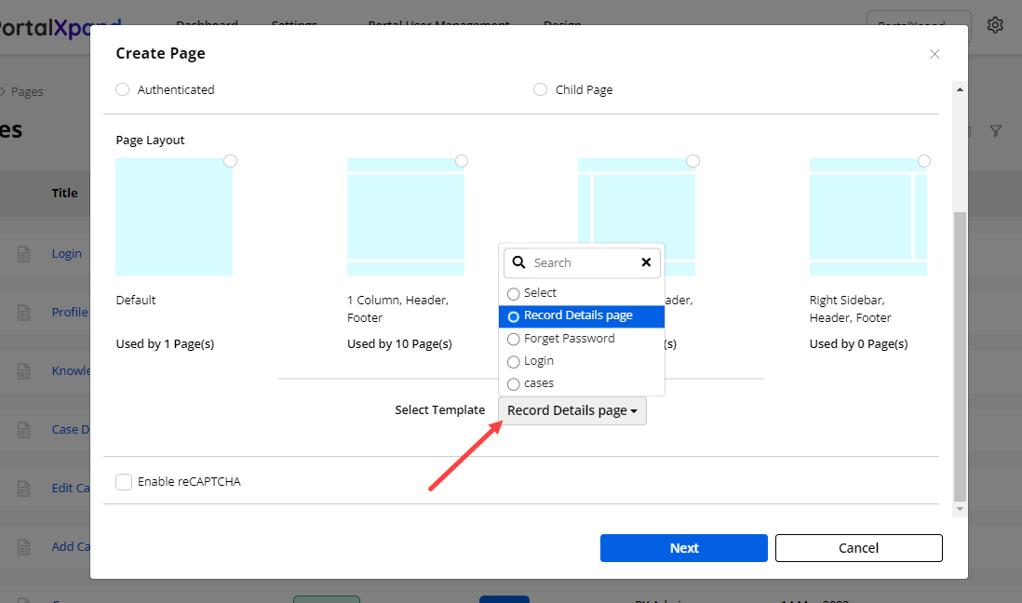
Task: Select the Authenticated radio option
Action: click(x=123, y=89)
